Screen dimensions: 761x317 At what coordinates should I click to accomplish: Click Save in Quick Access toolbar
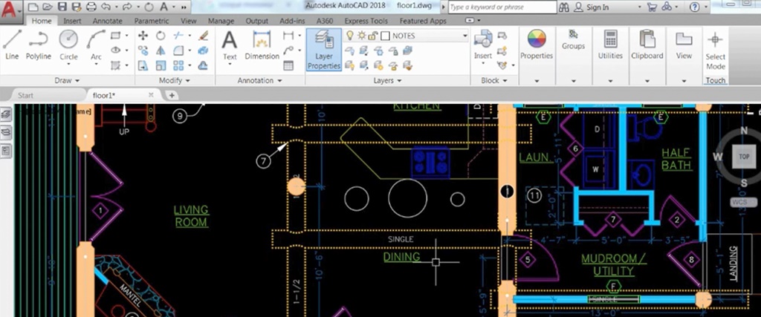pyautogui.click(x=62, y=7)
